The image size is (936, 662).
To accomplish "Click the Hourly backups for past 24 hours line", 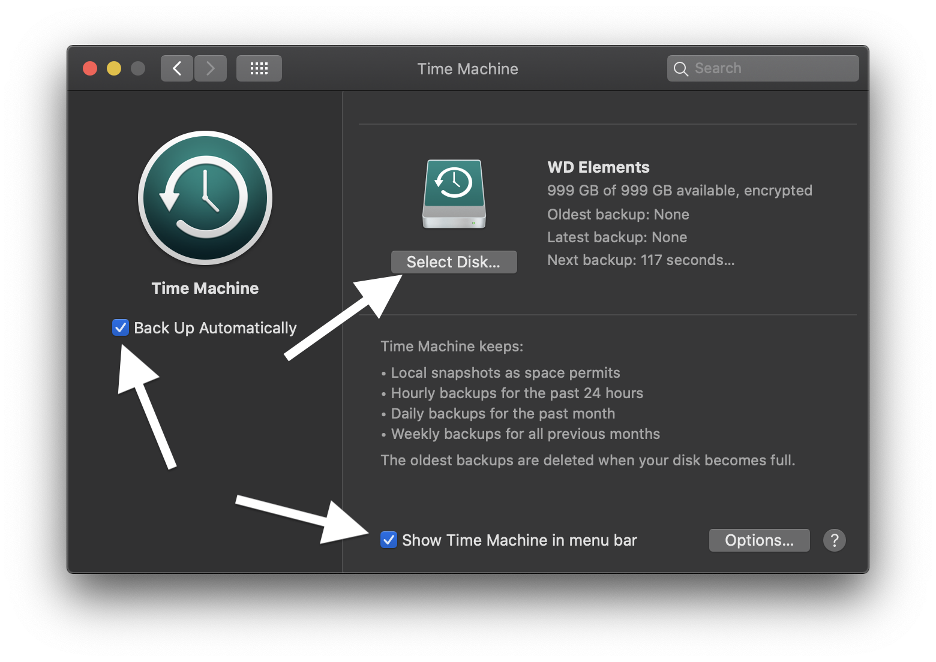I will 517,393.
